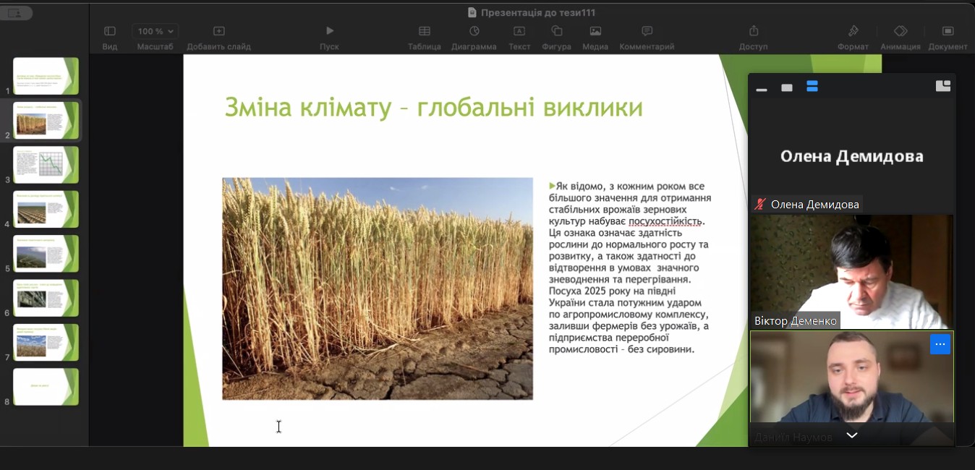This screenshot has width=975, height=470.
Task: Expand more participants with down chevron
Action: click(x=852, y=435)
